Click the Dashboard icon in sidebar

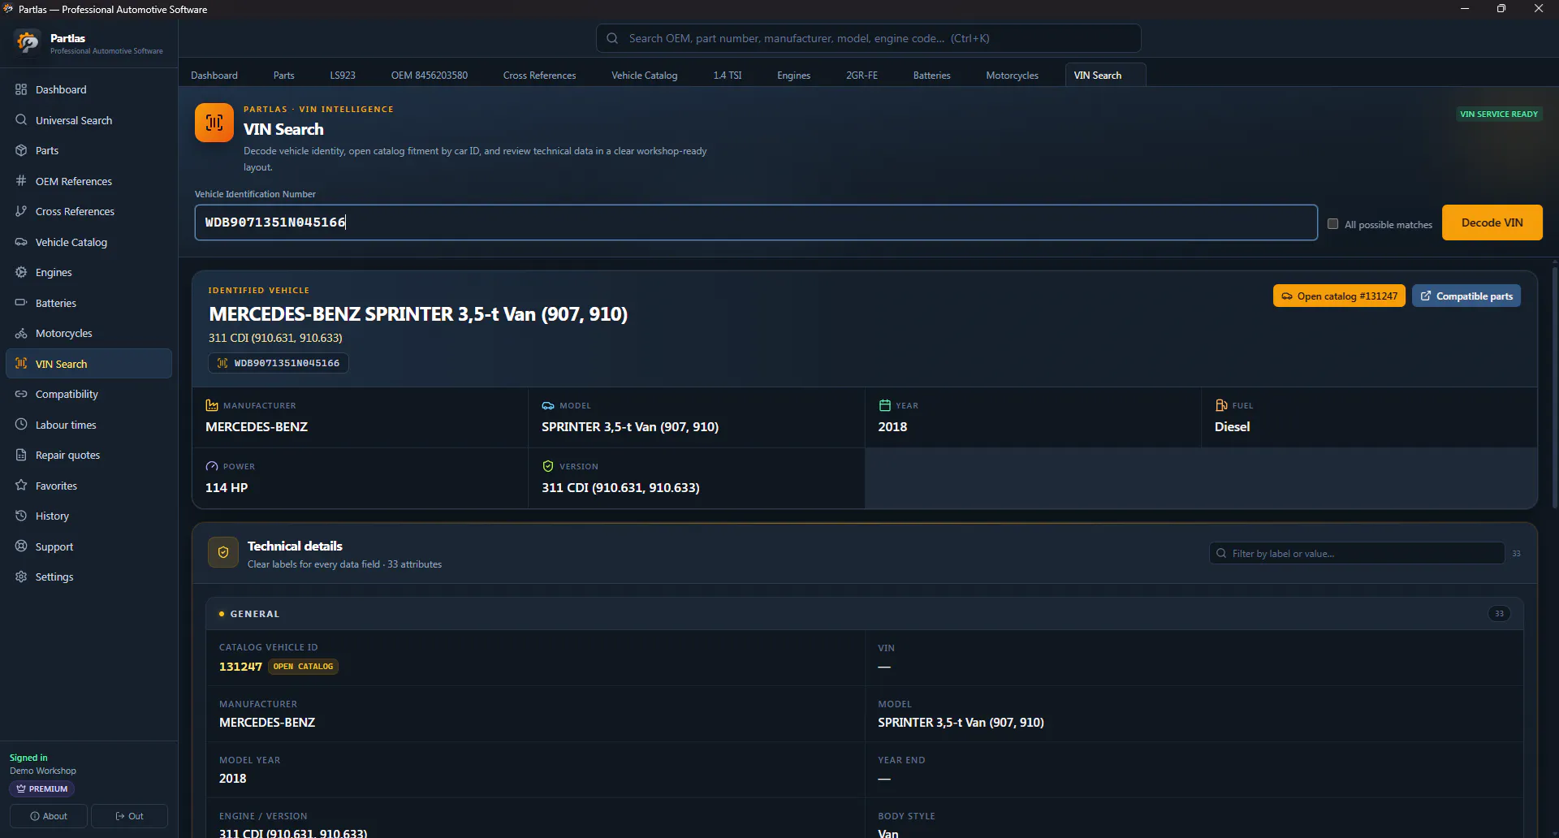21,89
